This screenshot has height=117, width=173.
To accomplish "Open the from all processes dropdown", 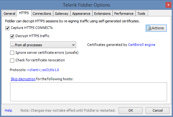I will pos(43,45).
